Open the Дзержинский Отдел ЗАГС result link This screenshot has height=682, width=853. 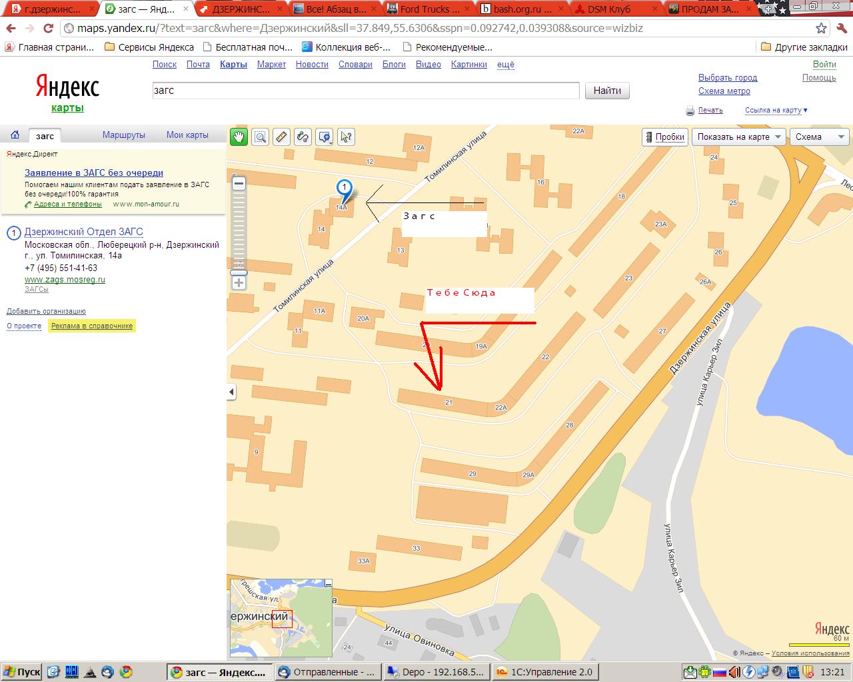pos(83,232)
